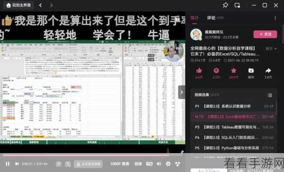Open the three-dot more options menu
Image resolution: width=284 pixels, height=172 pixels.
(275, 18)
